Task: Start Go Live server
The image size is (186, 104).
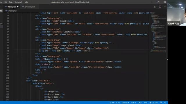Action: pos(153,103)
